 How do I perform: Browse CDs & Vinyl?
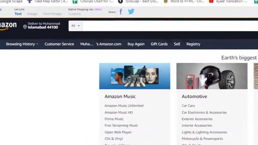pyautogui.click(x=114, y=139)
